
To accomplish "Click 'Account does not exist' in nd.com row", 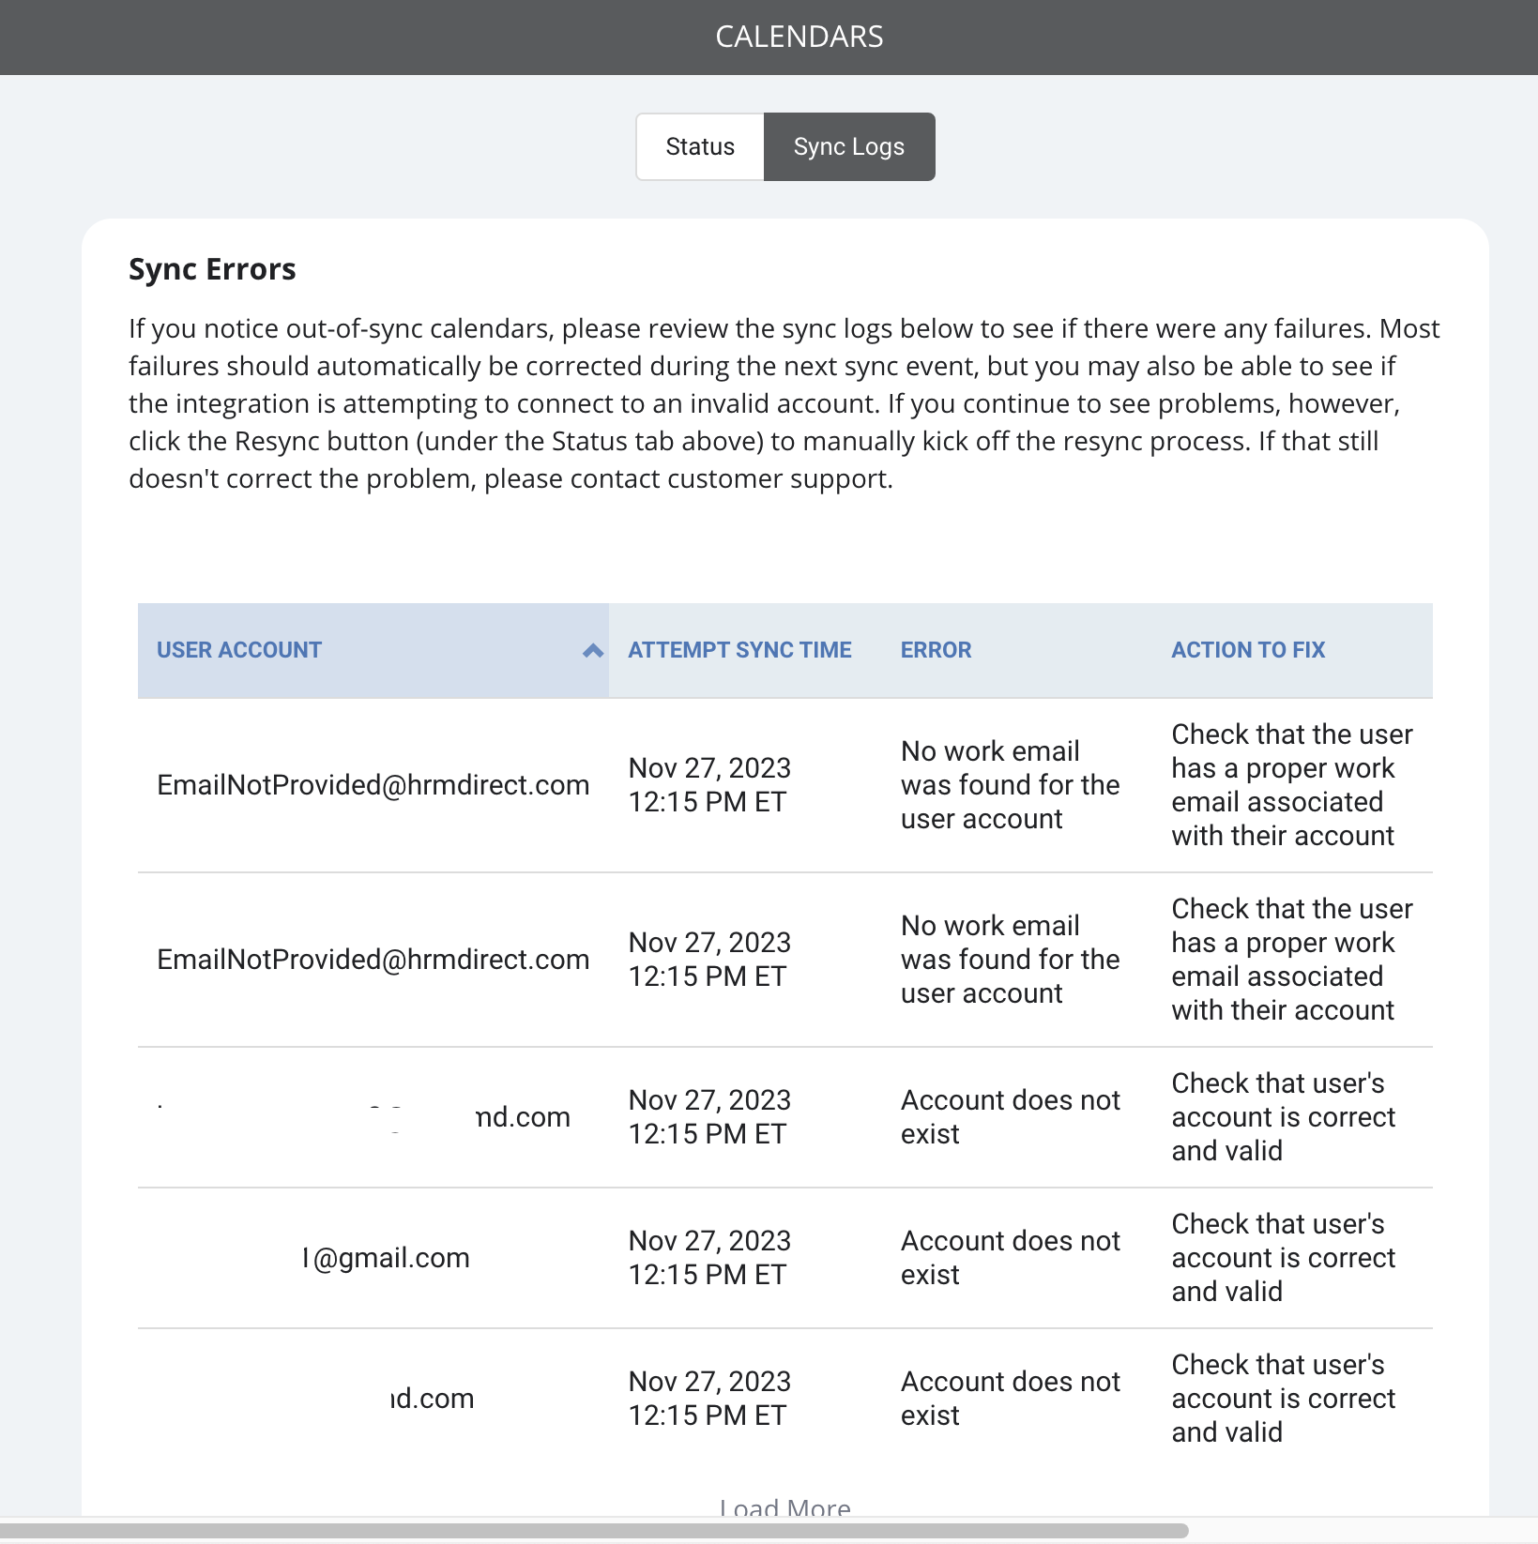I will point(1011,1117).
